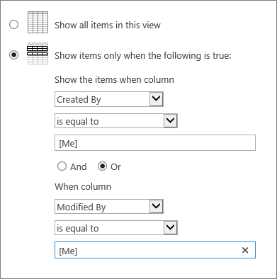277x279 pixels.
Task: Click the full table icon for all items
Action: 38,23
